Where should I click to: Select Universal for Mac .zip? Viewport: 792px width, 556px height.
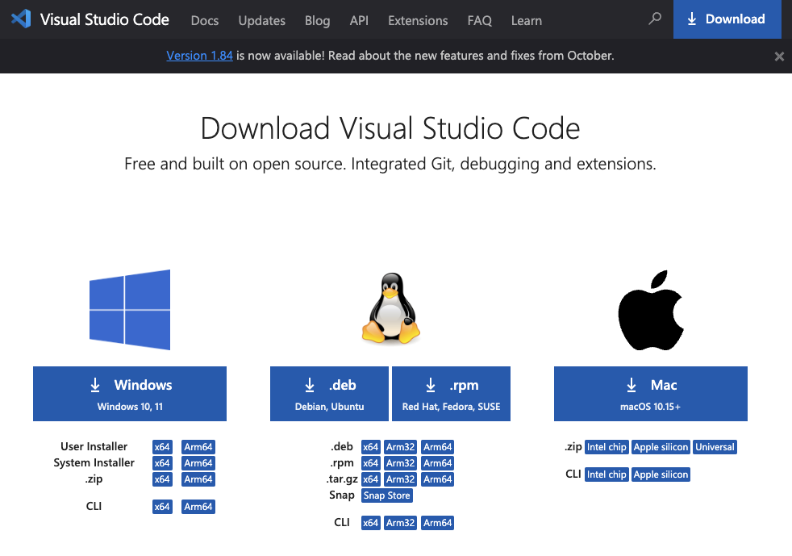(x=715, y=447)
